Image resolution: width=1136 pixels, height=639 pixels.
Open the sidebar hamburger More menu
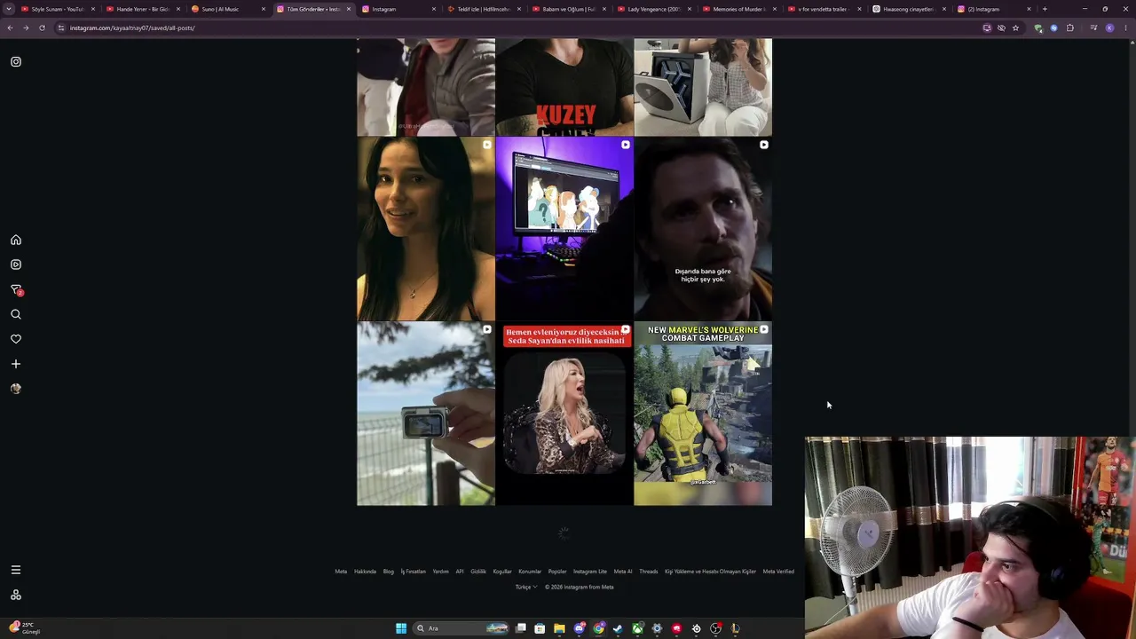coord(16,570)
